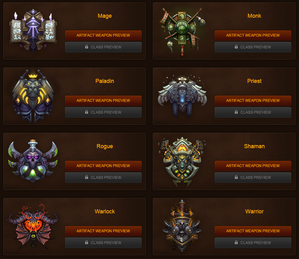Open Warrior Artifact Weapon Preview

(x=253, y=231)
